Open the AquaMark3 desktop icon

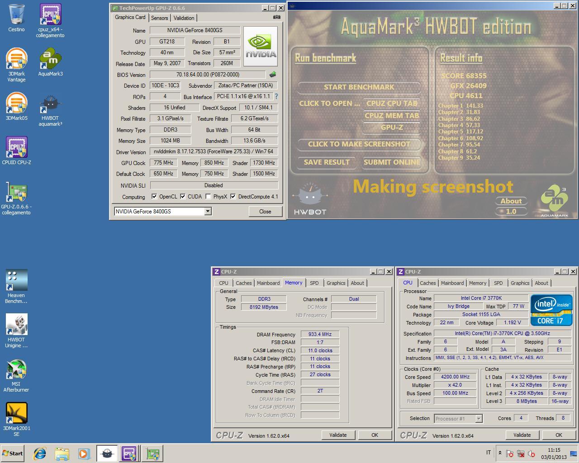50,62
